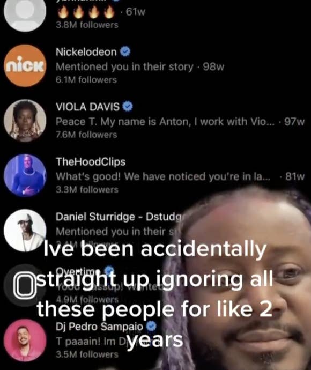Select the Daniel Sturridge - Dstudge name

(122, 217)
